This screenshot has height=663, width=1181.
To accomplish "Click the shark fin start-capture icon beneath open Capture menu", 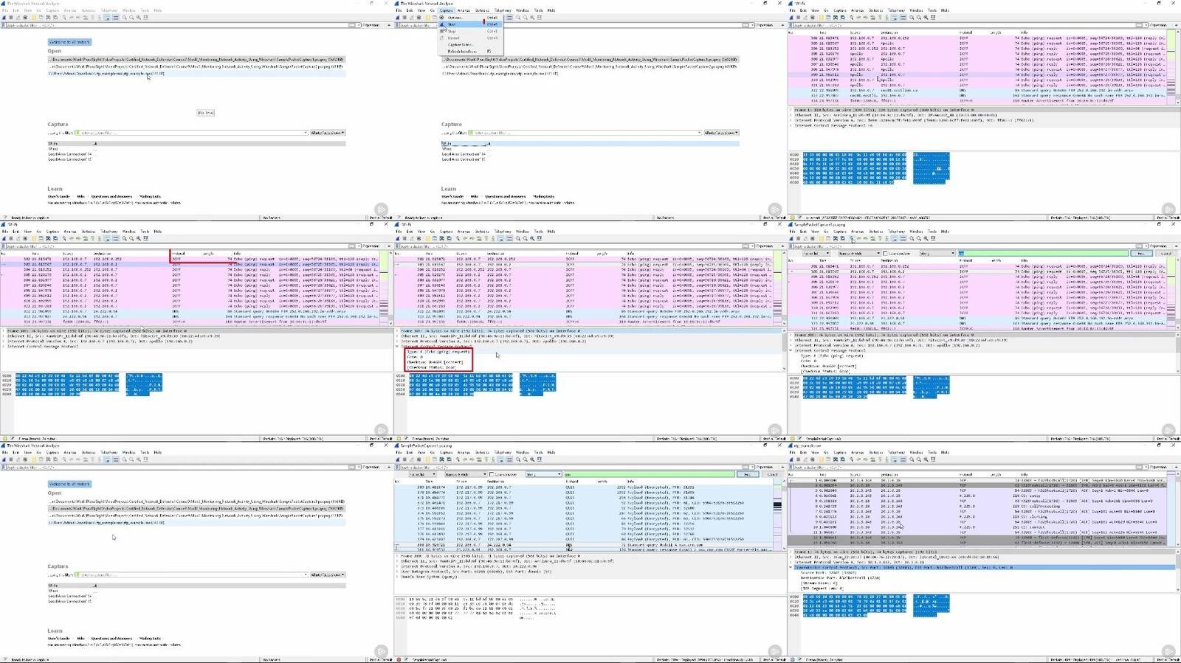I will (x=399, y=18).
